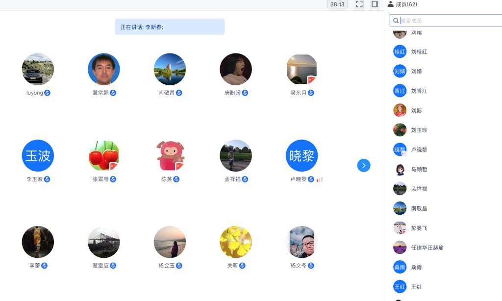Click the network signal bars beside 卢晓黎
The image size is (502, 301).
pos(320,179)
